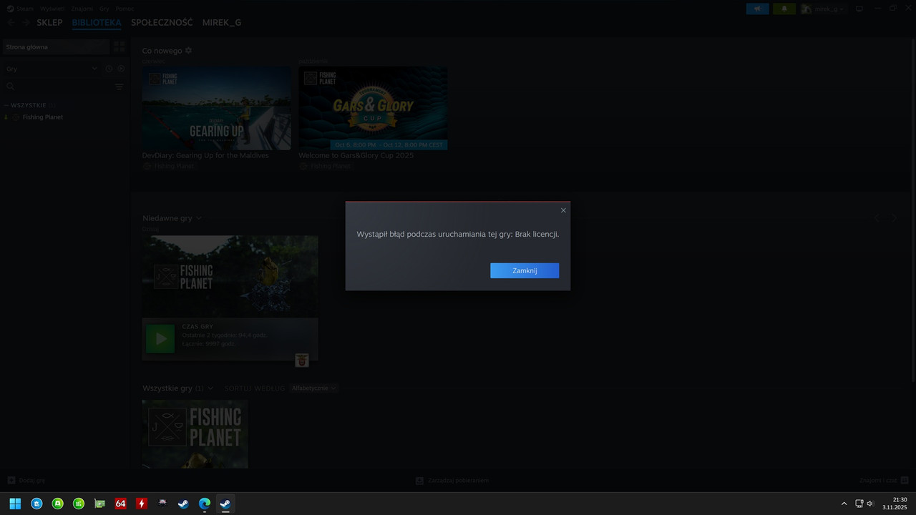Open the Gars&Glory Cup news thumbnail
Screen dimensions: 916x515
point(373,108)
